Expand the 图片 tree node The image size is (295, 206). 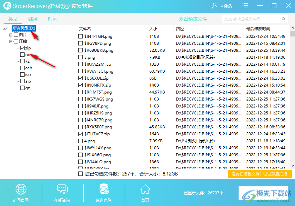point(11,35)
